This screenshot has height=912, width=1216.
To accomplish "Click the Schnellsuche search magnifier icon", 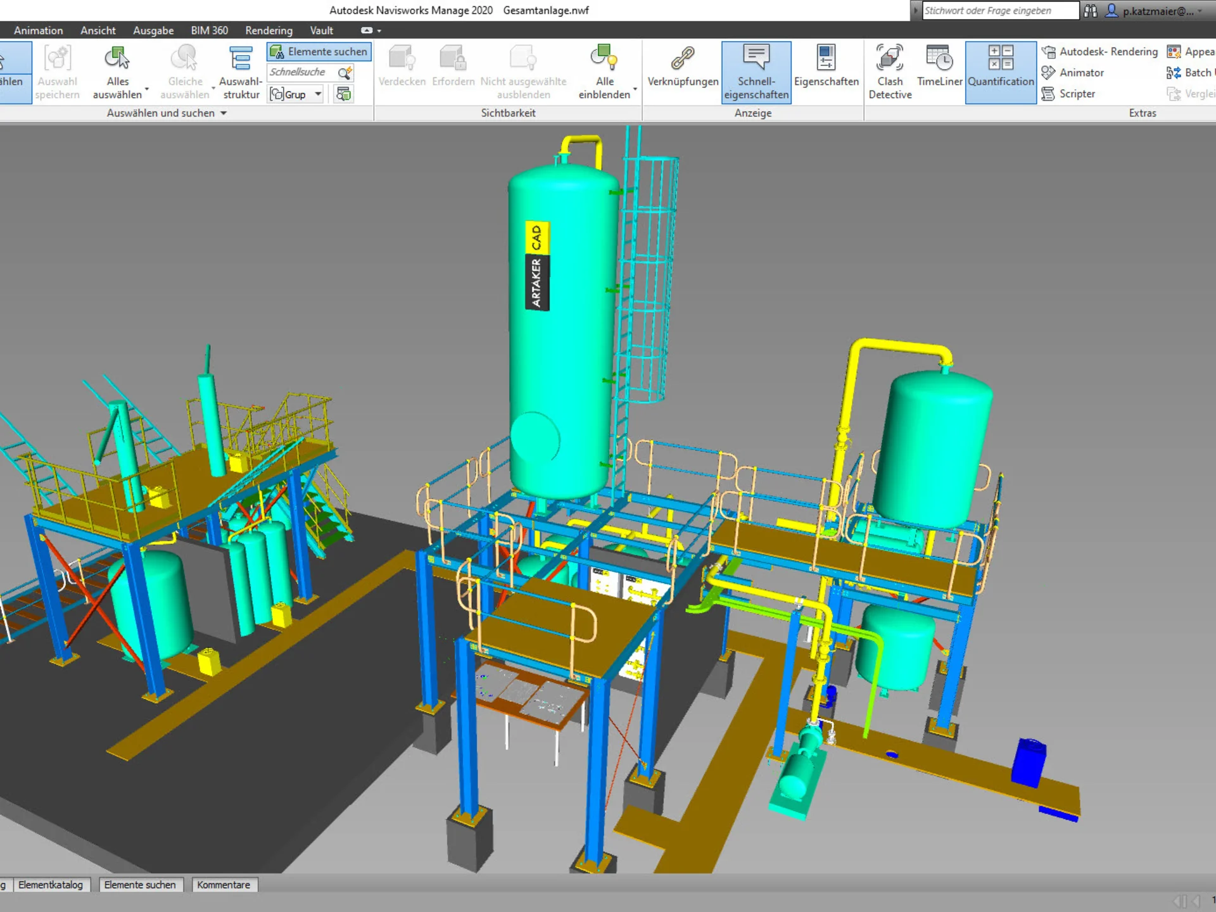I will pos(345,73).
